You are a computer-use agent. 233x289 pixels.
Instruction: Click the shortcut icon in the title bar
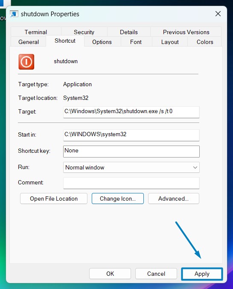coord(14,14)
